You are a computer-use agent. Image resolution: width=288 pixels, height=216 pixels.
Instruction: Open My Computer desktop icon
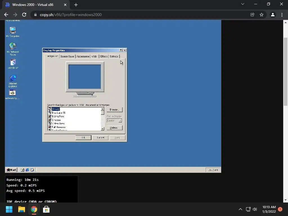tap(13, 32)
